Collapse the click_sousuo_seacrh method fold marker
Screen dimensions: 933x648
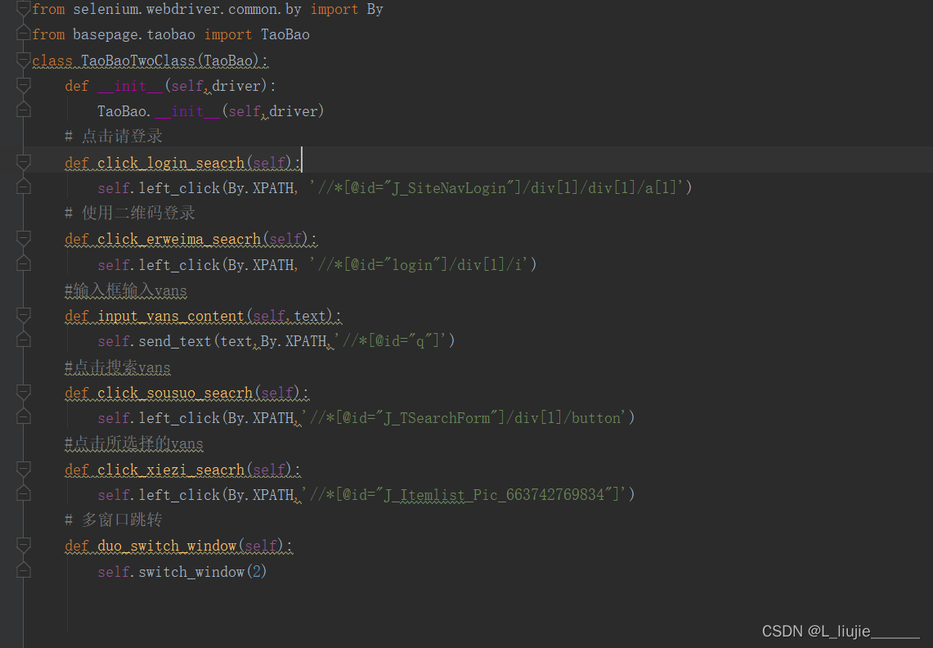[x=23, y=392]
